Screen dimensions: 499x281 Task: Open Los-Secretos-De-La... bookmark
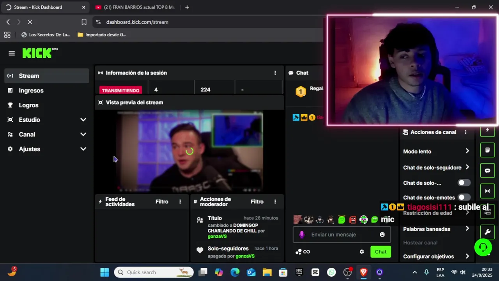pyautogui.click(x=46, y=35)
